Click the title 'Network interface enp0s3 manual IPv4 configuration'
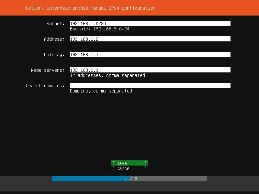Viewport: 259px width, 194px height. coord(91,8)
